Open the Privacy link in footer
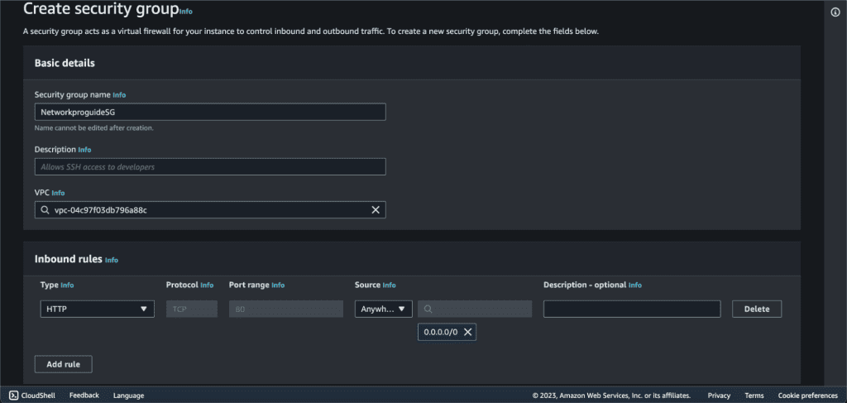The height and width of the screenshot is (403, 847). coord(719,396)
